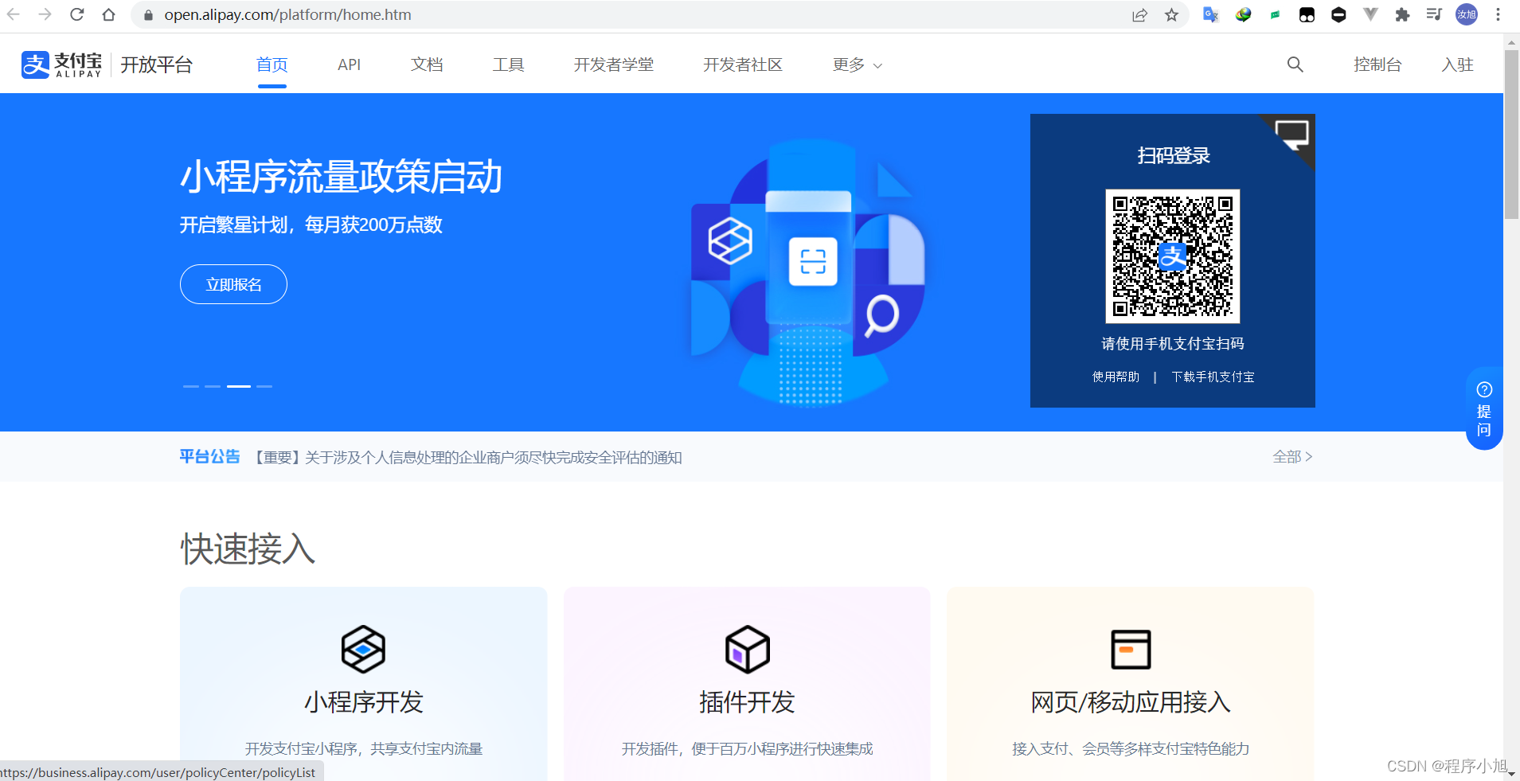This screenshot has width=1520, height=781.
Task: Click the gray V extension icon
Action: click(1370, 14)
